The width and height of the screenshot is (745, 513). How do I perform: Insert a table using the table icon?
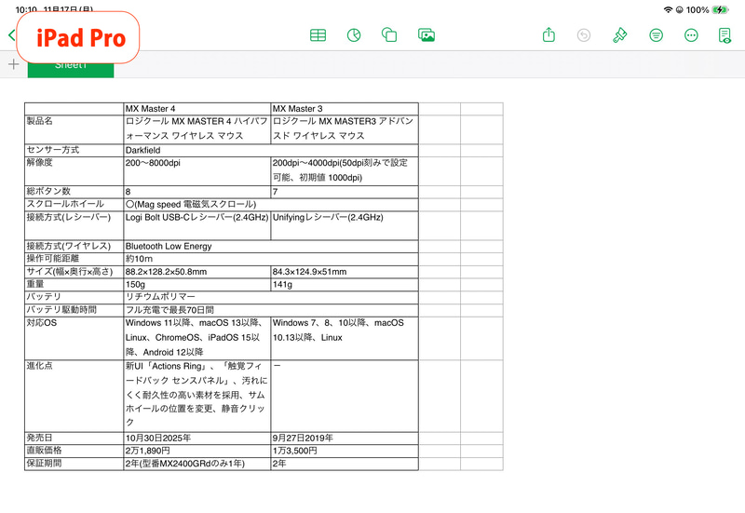pos(318,35)
